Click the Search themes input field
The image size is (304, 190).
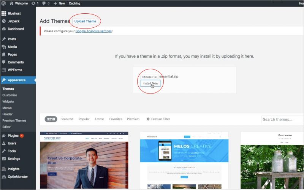click(x=282, y=119)
